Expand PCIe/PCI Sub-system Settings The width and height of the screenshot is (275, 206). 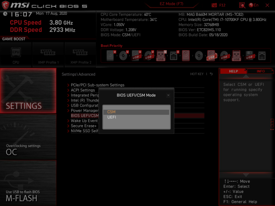click(97, 85)
